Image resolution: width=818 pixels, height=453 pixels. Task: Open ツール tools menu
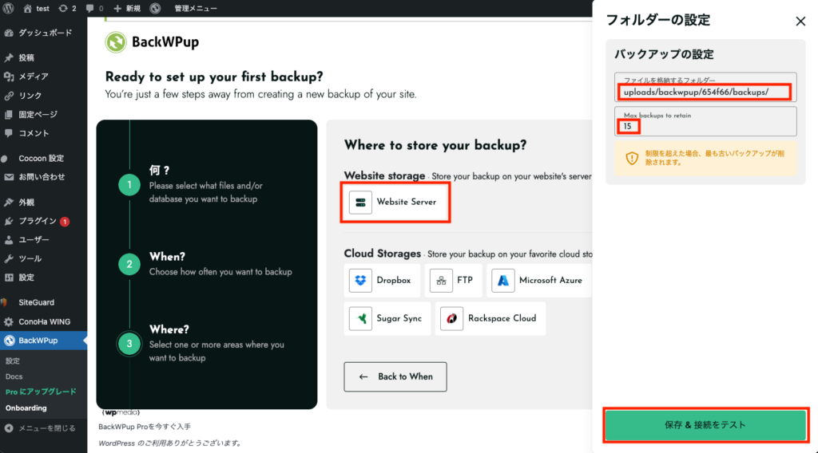click(43, 258)
